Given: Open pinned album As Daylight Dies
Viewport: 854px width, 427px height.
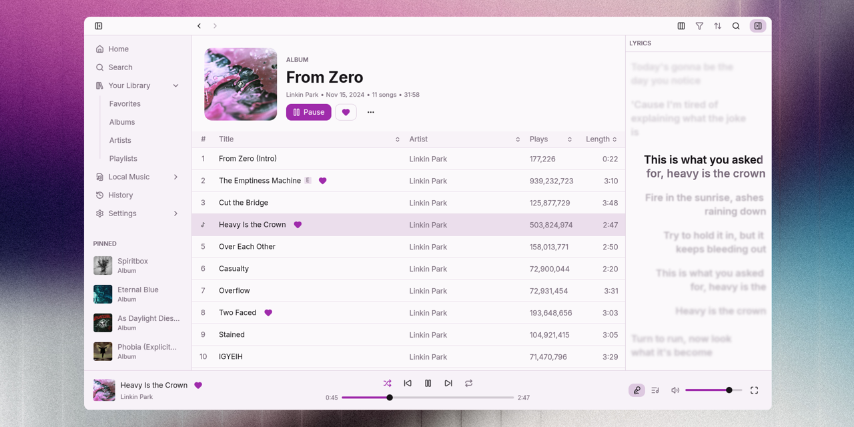Looking at the screenshot, I should coord(137,323).
